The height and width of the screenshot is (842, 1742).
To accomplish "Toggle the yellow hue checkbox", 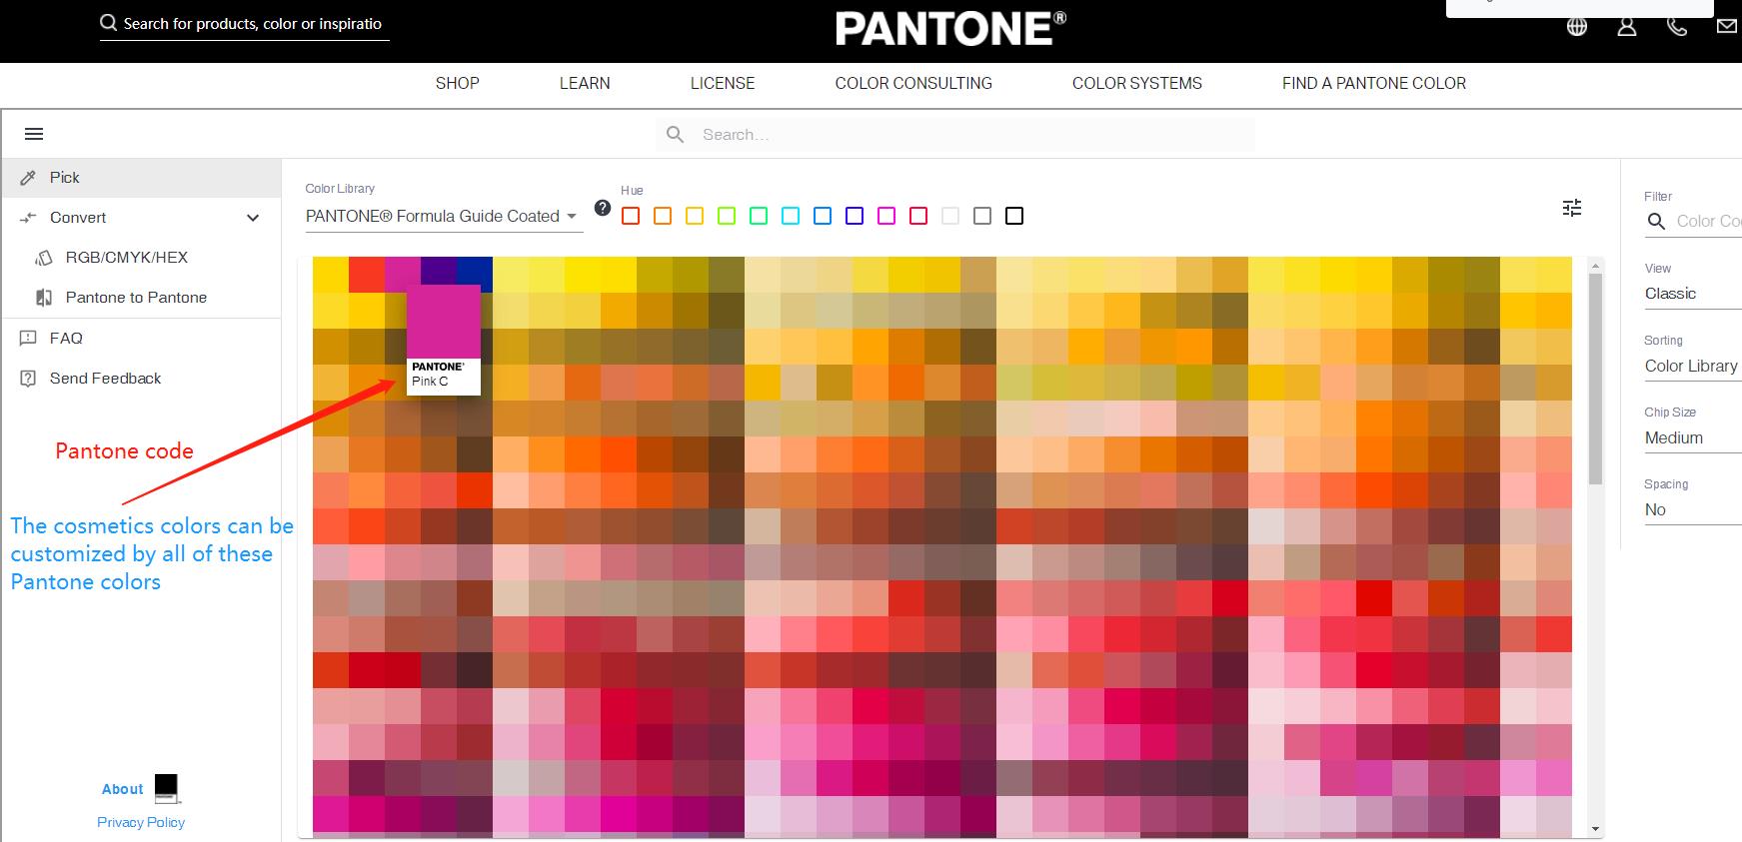I will (x=695, y=216).
